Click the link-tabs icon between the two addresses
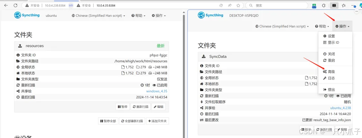 71,5
